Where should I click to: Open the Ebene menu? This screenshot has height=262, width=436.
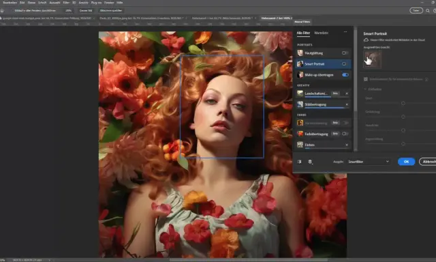tap(31, 3)
